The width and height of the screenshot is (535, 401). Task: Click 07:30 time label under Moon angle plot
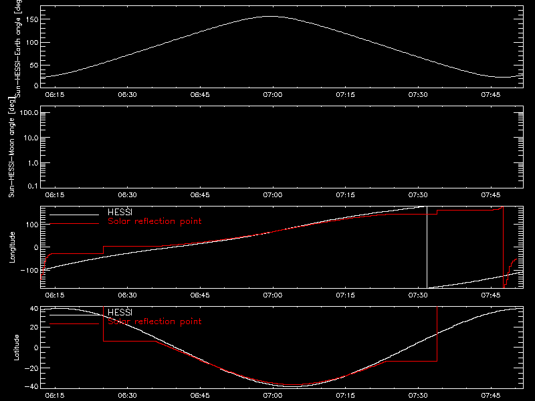point(418,195)
